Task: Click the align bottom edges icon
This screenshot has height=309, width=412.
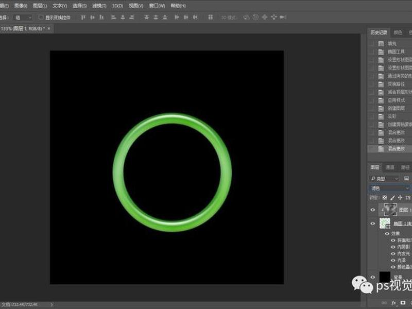Action: [x=101, y=18]
